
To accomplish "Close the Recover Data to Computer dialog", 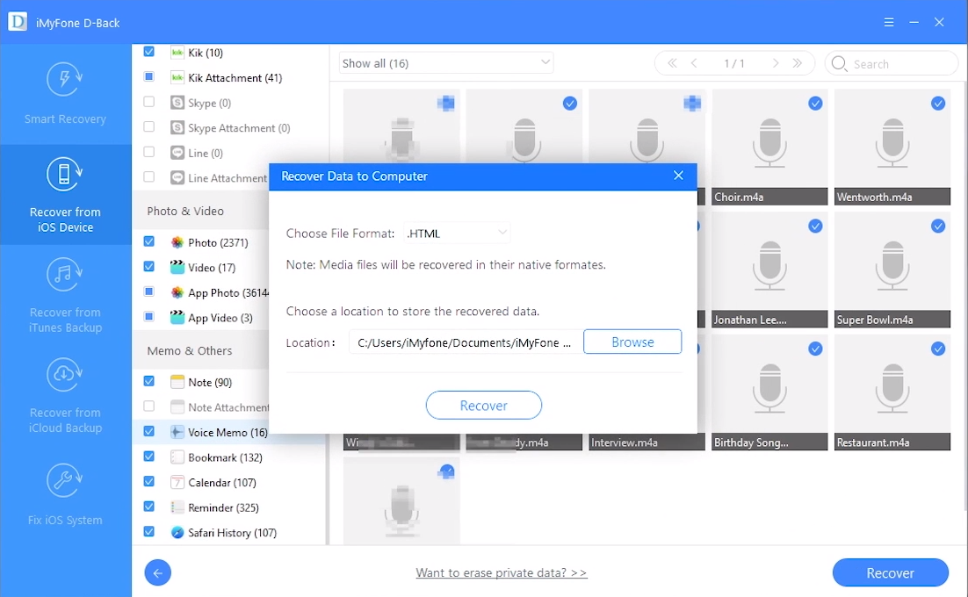I will click(x=678, y=176).
